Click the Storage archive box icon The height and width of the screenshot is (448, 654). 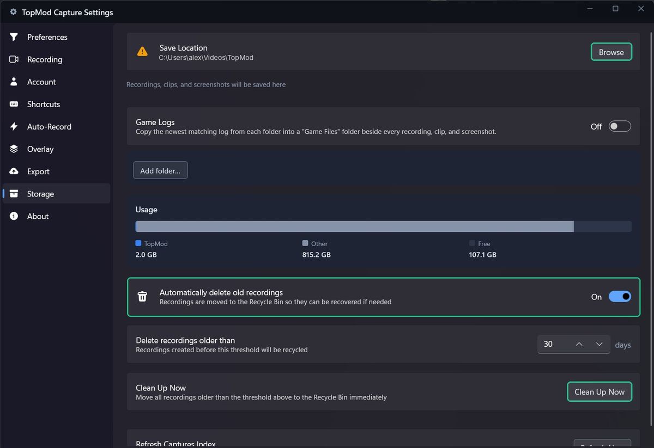[x=14, y=193]
